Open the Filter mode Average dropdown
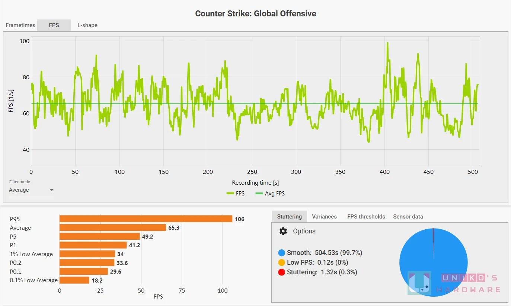This screenshot has width=511, height=306. point(31,190)
